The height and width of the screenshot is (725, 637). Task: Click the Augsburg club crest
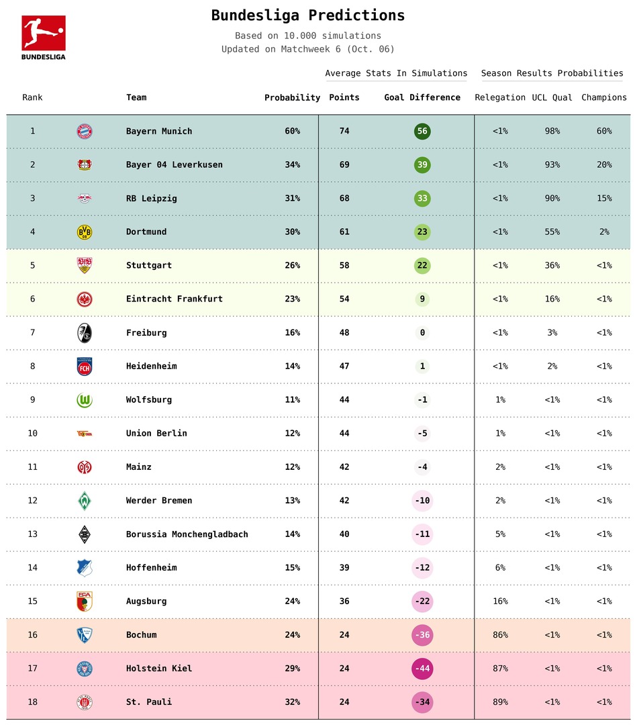point(85,601)
